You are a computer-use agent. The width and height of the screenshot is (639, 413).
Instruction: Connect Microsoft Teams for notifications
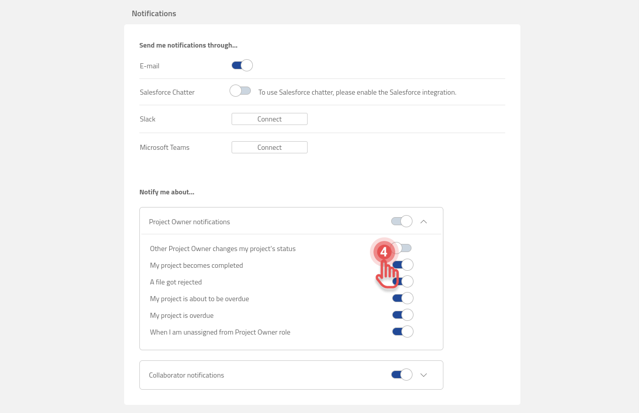269,147
